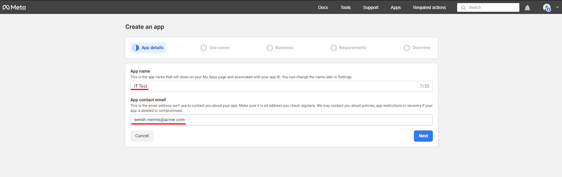Image resolution: width=562 pixels, height=177 pixels.
Task: Open the Tools menu
Action: pyautogui.click(x=345, y=7)
